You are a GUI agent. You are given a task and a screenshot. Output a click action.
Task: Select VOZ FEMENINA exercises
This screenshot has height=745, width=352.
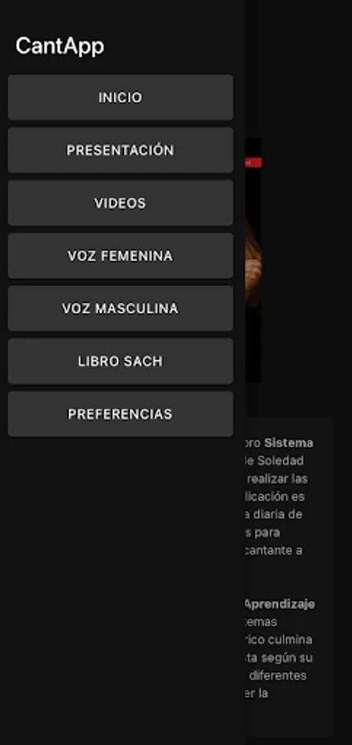click(x=120, y=256)
